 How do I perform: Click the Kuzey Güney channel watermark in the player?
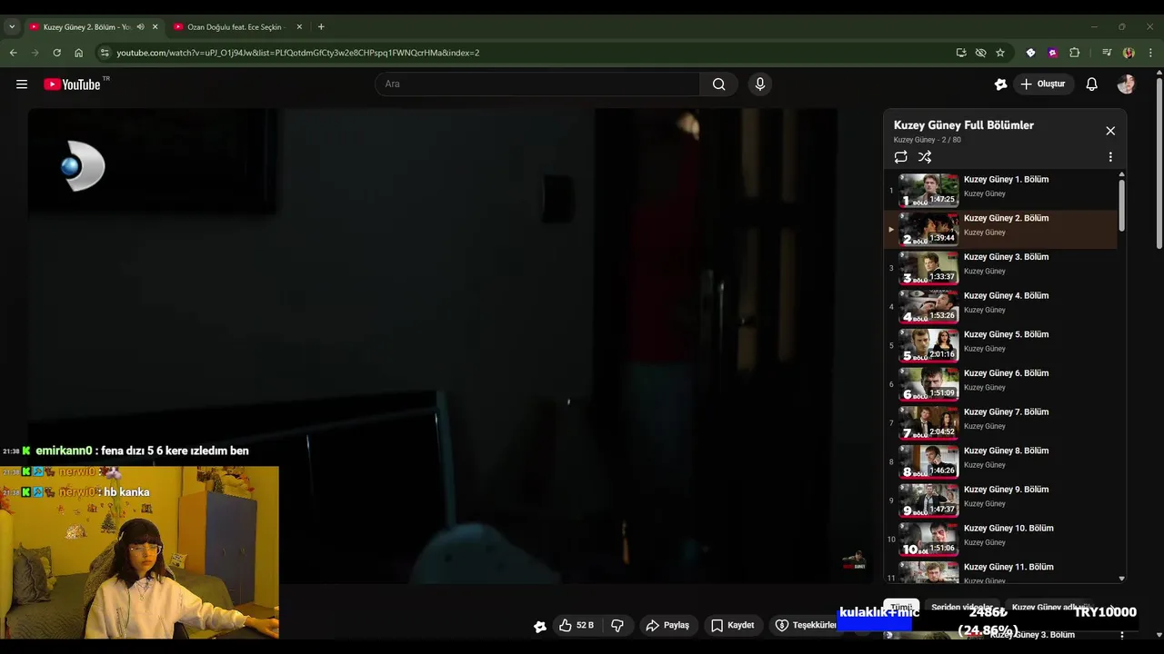pyautogui.click(x=854, y=560)
